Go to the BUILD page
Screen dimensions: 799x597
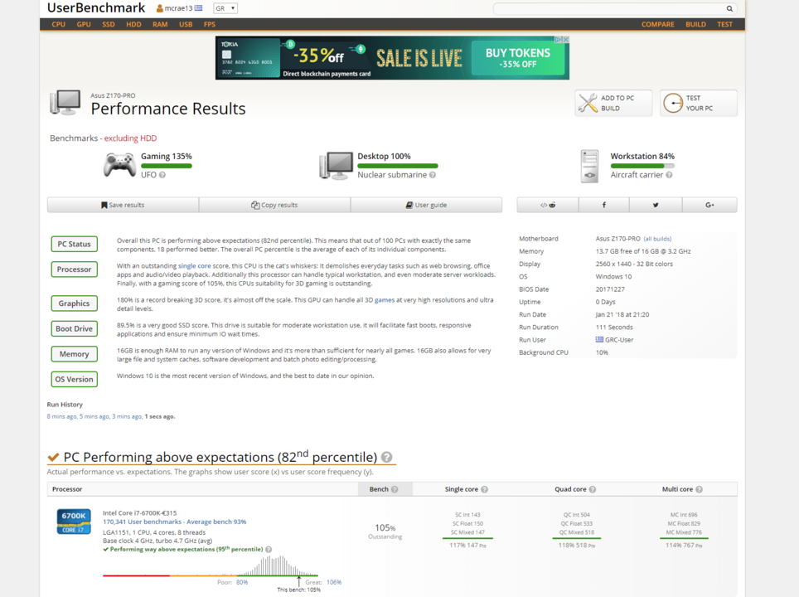pyautogui.click(x=695, y=25)
